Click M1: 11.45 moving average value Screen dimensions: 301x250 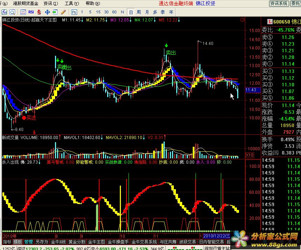tap(73, 20)
